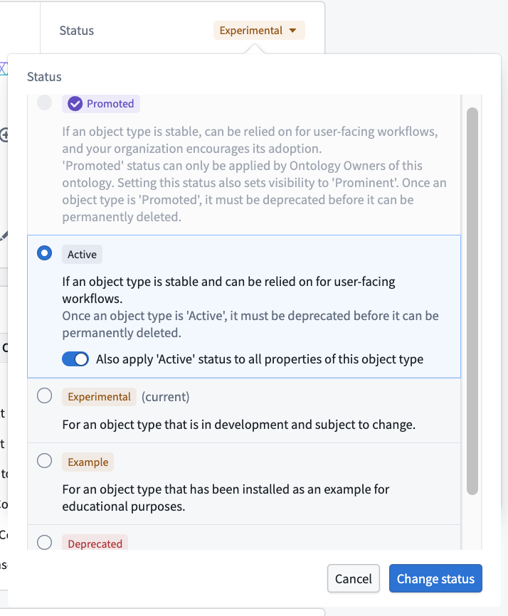Viewport: 508px width, 616px height.
Task: Click the 'Status' popover heading
Action: pos(44,77)
